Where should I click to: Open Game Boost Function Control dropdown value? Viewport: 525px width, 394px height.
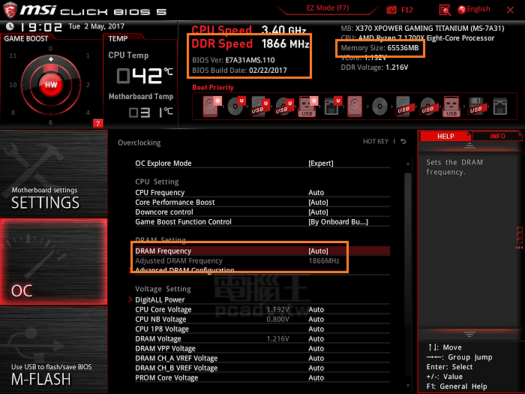(338, 222)
